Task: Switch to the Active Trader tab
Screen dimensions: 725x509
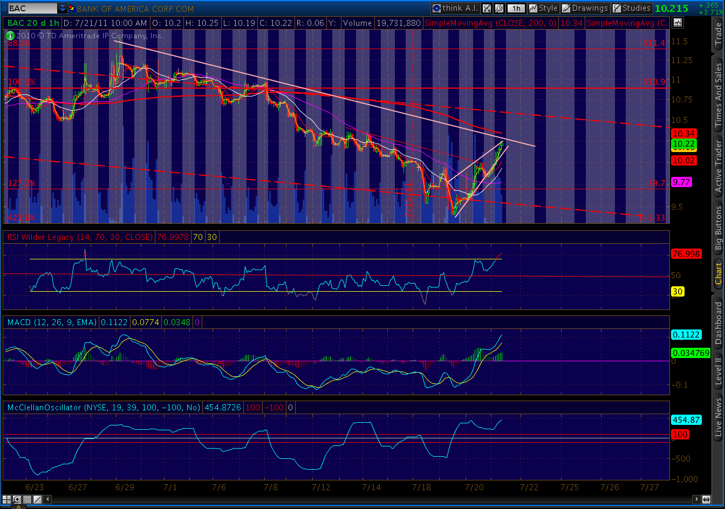Action: (x=718, y=166)
